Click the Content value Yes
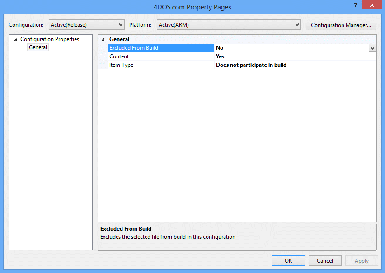Viewport: 385px width, 273px height. 220,56
